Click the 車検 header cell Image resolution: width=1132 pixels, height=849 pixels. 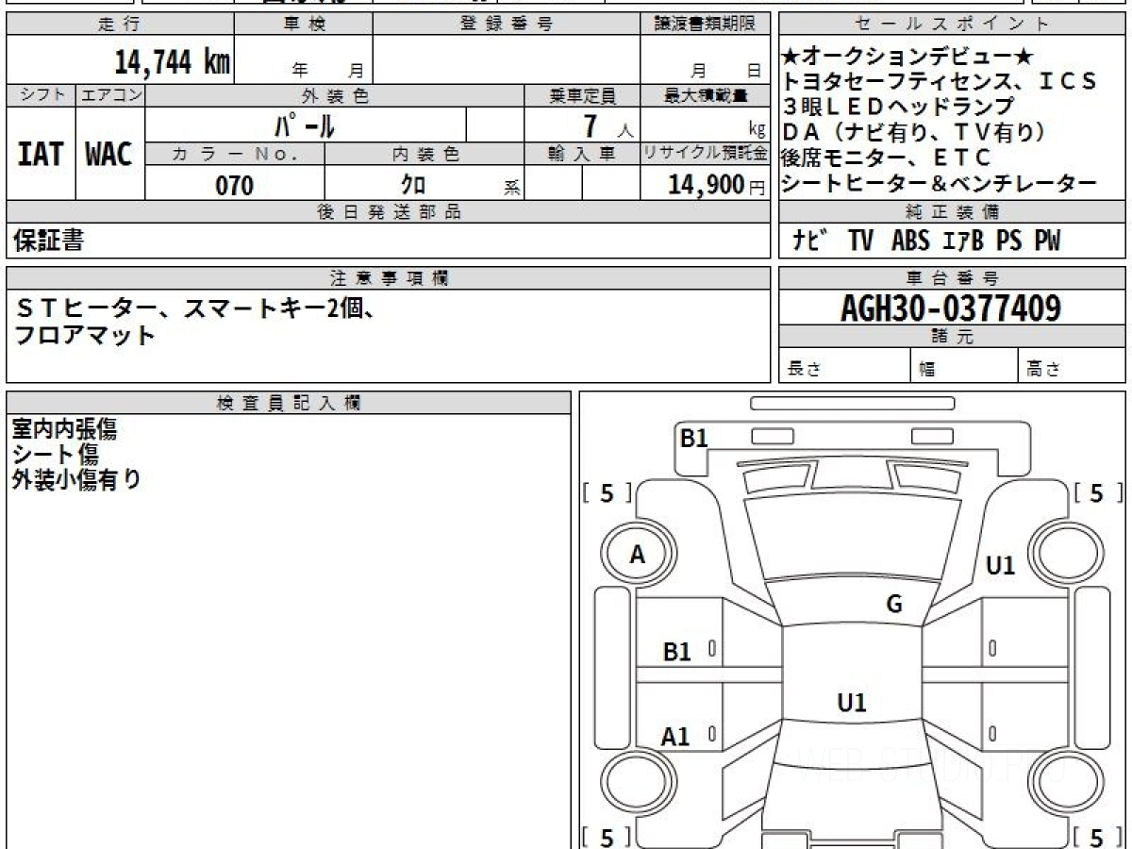point(303,25)
